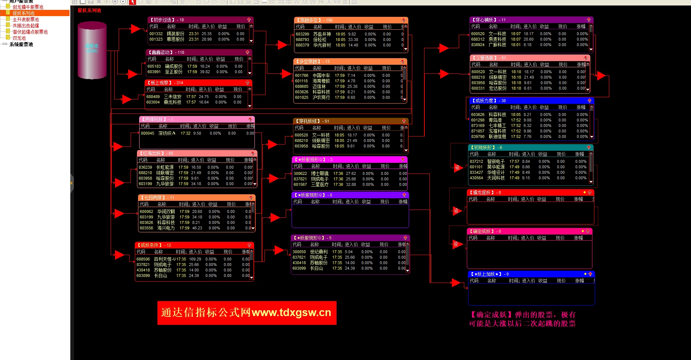This screenshot has width=691, height=360.
Task: Open 主升浪股票池 in the tree
Action: [26, 19]
